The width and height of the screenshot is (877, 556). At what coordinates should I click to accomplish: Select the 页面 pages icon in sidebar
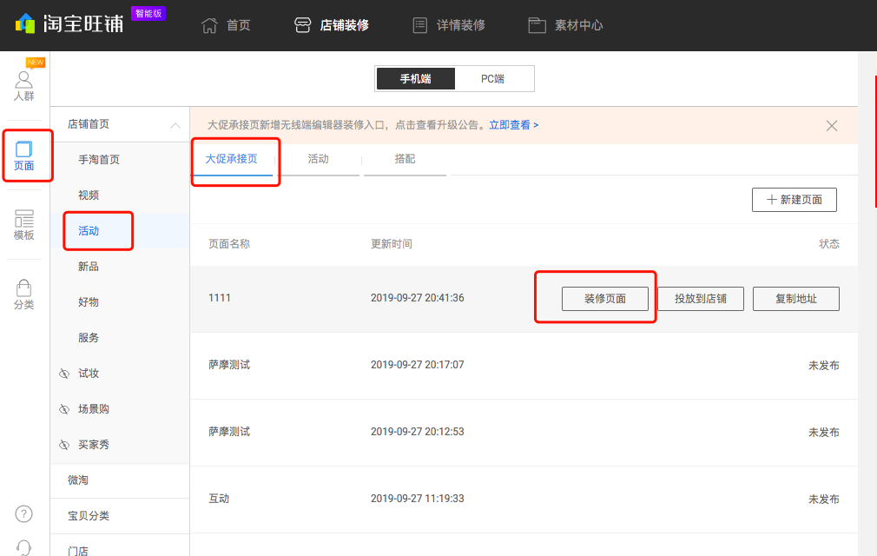[24, 155]
